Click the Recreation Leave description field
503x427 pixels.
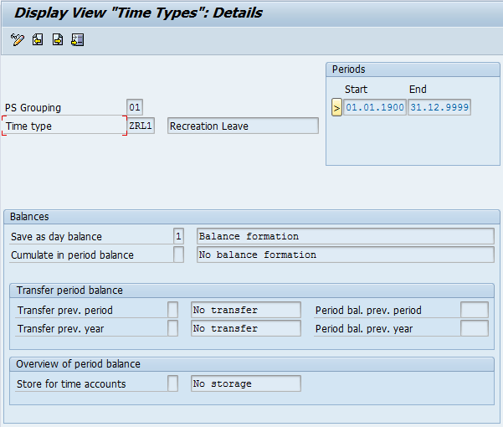[x=243, y=126]
